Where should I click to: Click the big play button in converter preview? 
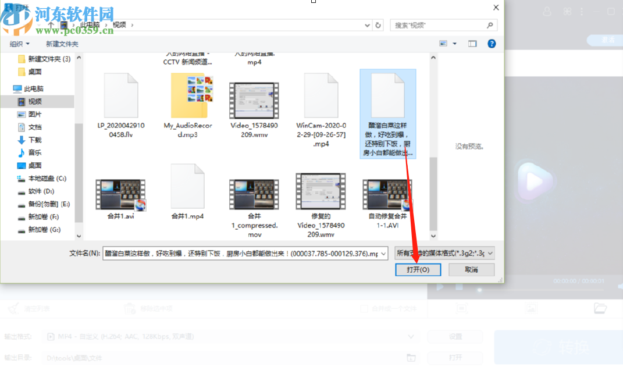pos(535,181)
